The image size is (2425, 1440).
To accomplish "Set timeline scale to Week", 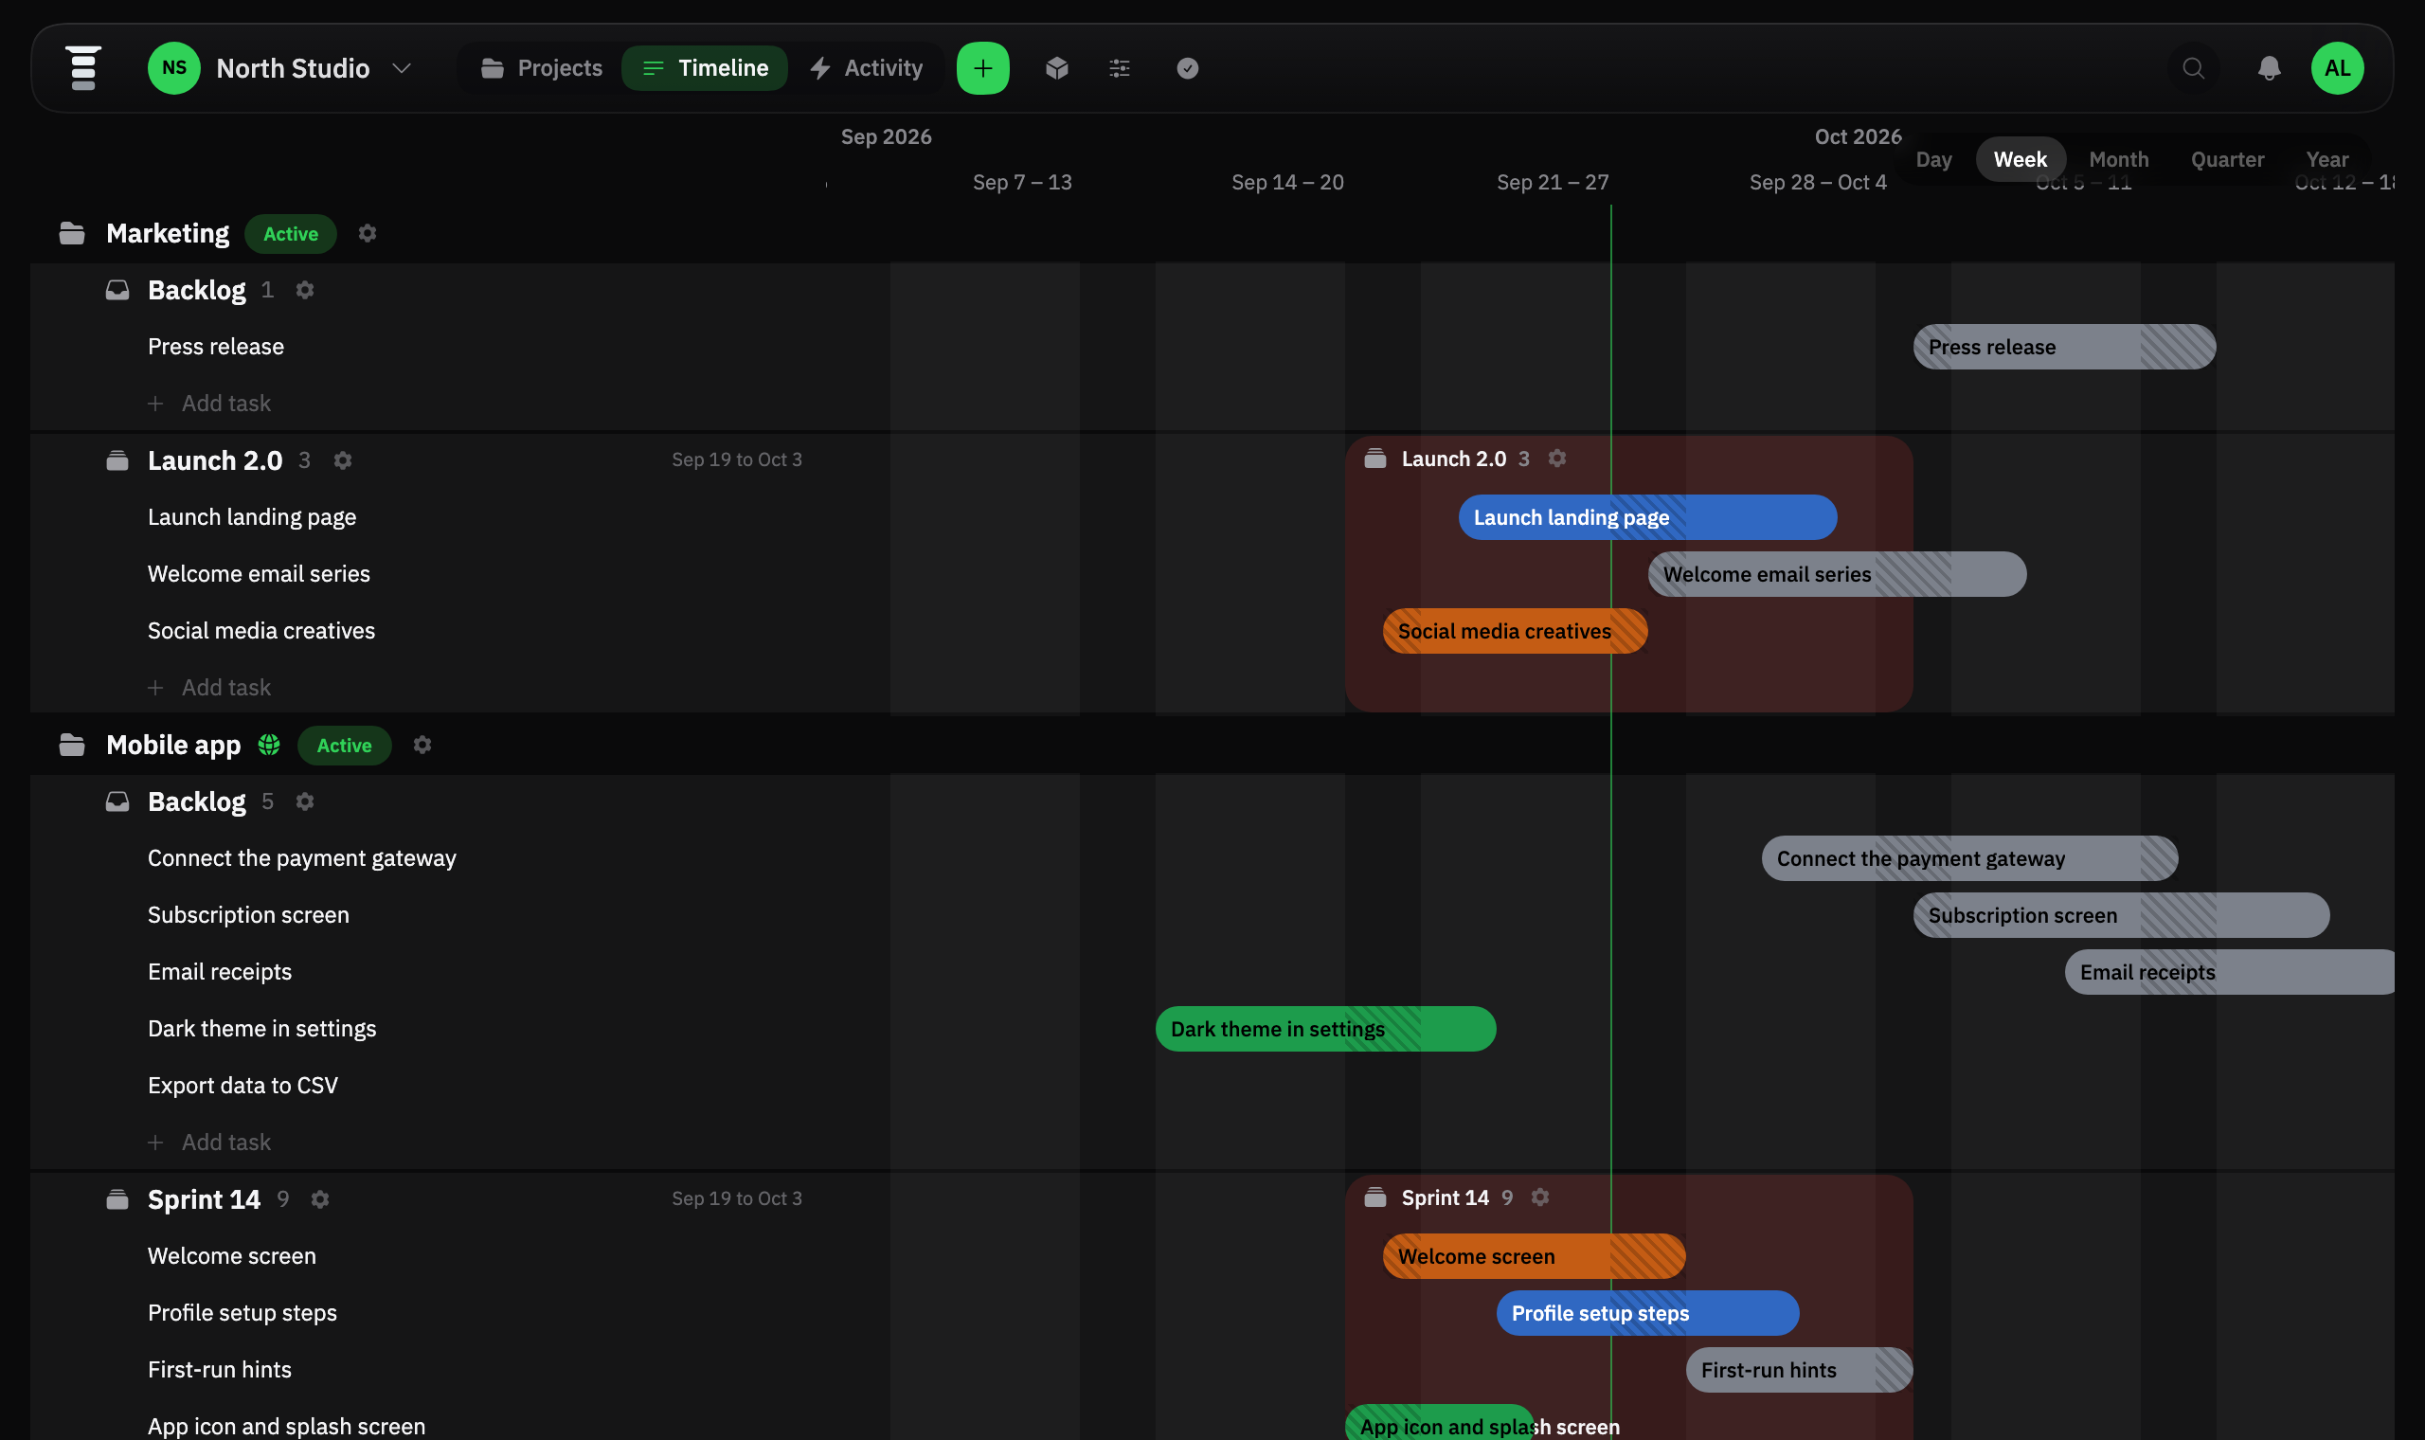I will [x=2020, y=159].
